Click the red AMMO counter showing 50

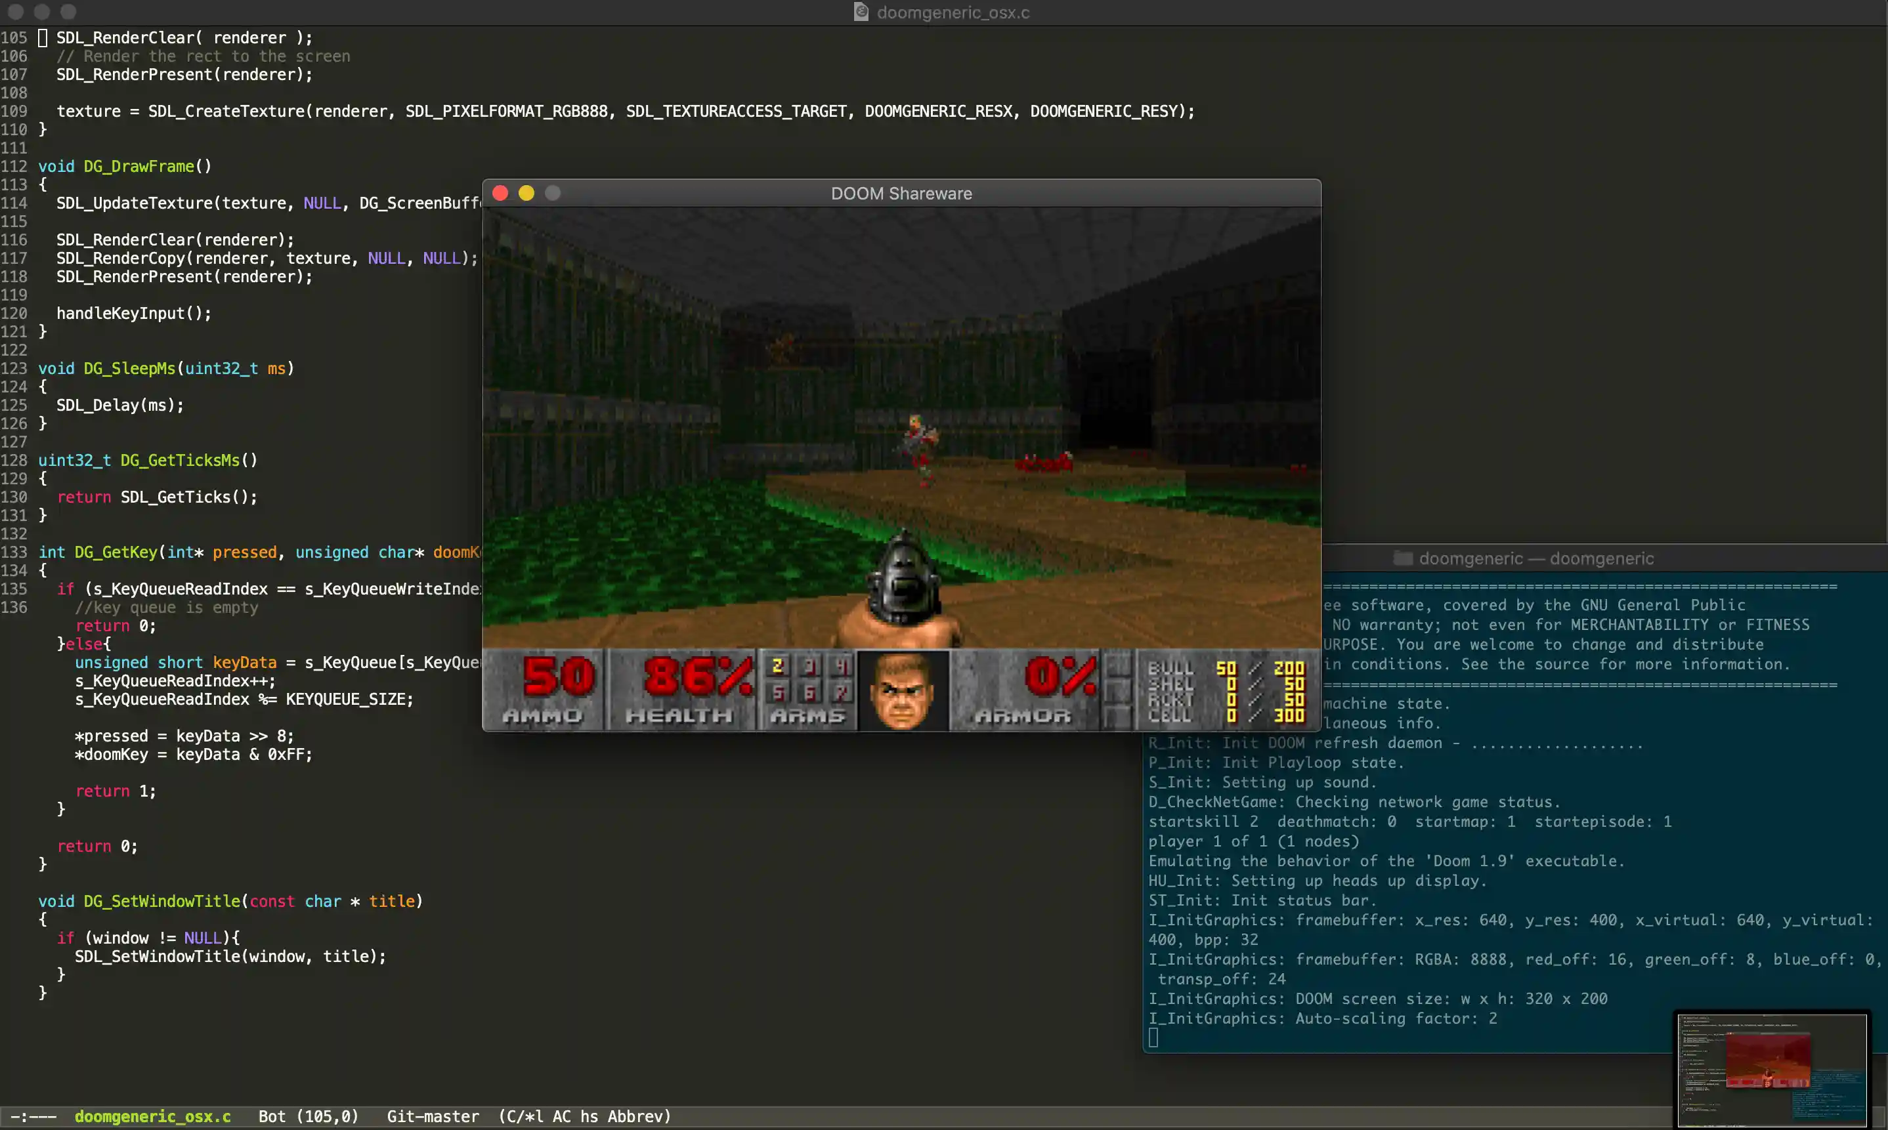560,676
